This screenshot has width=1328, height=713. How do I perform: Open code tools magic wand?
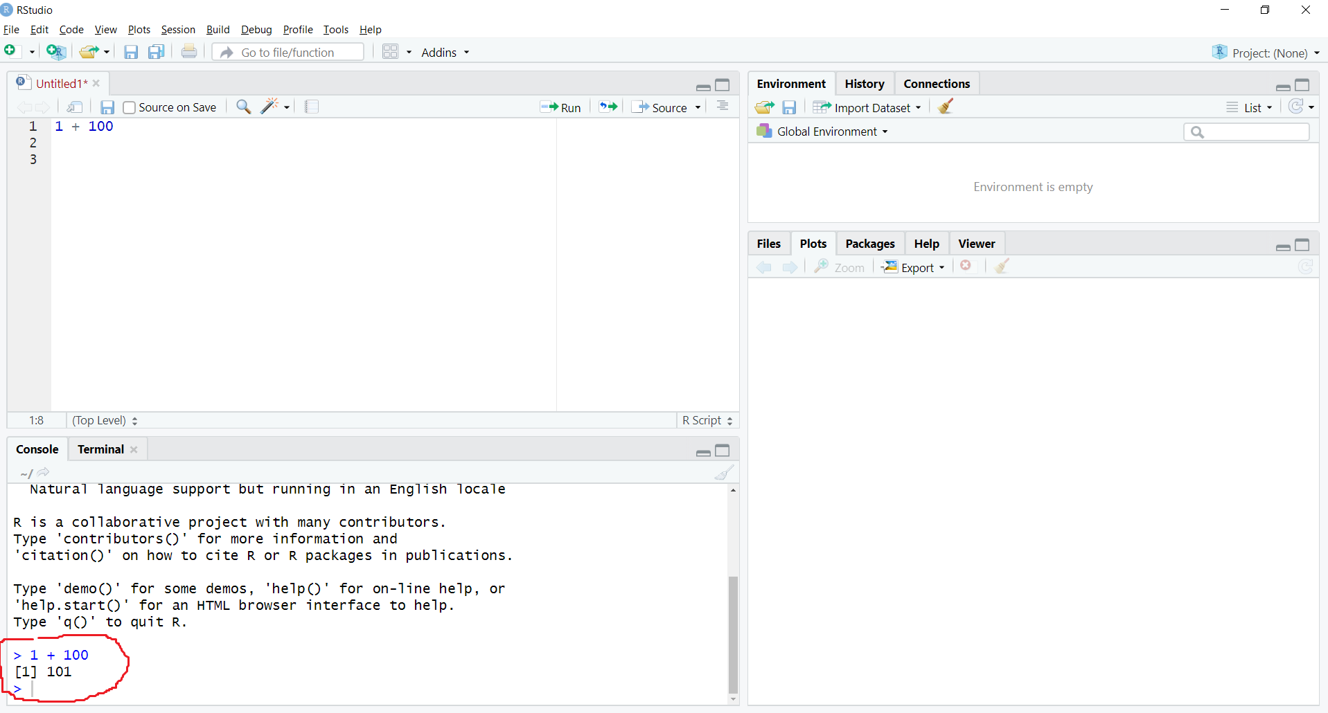pos(269,106)
